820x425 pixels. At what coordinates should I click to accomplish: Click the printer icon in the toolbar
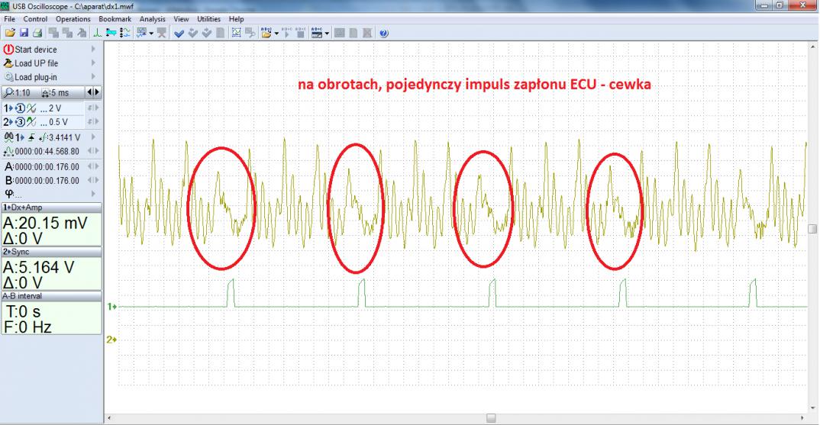(37, 33)
